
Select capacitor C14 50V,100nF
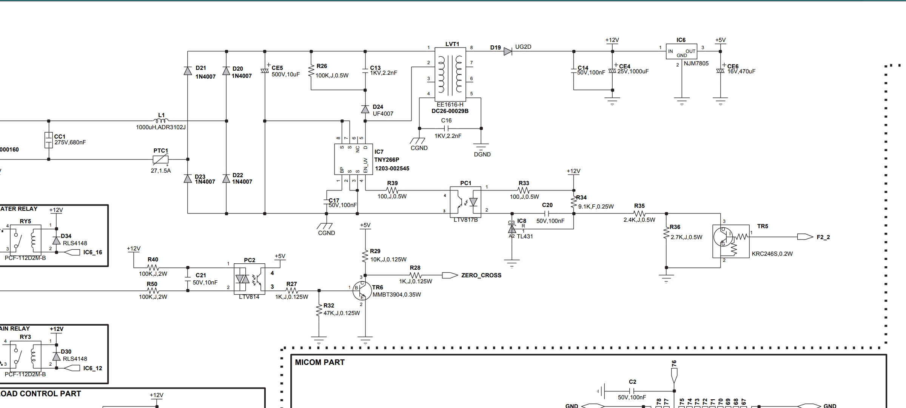coord(573,71)
